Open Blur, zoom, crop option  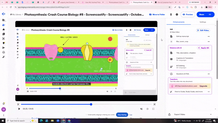click(x=190, y=42)
